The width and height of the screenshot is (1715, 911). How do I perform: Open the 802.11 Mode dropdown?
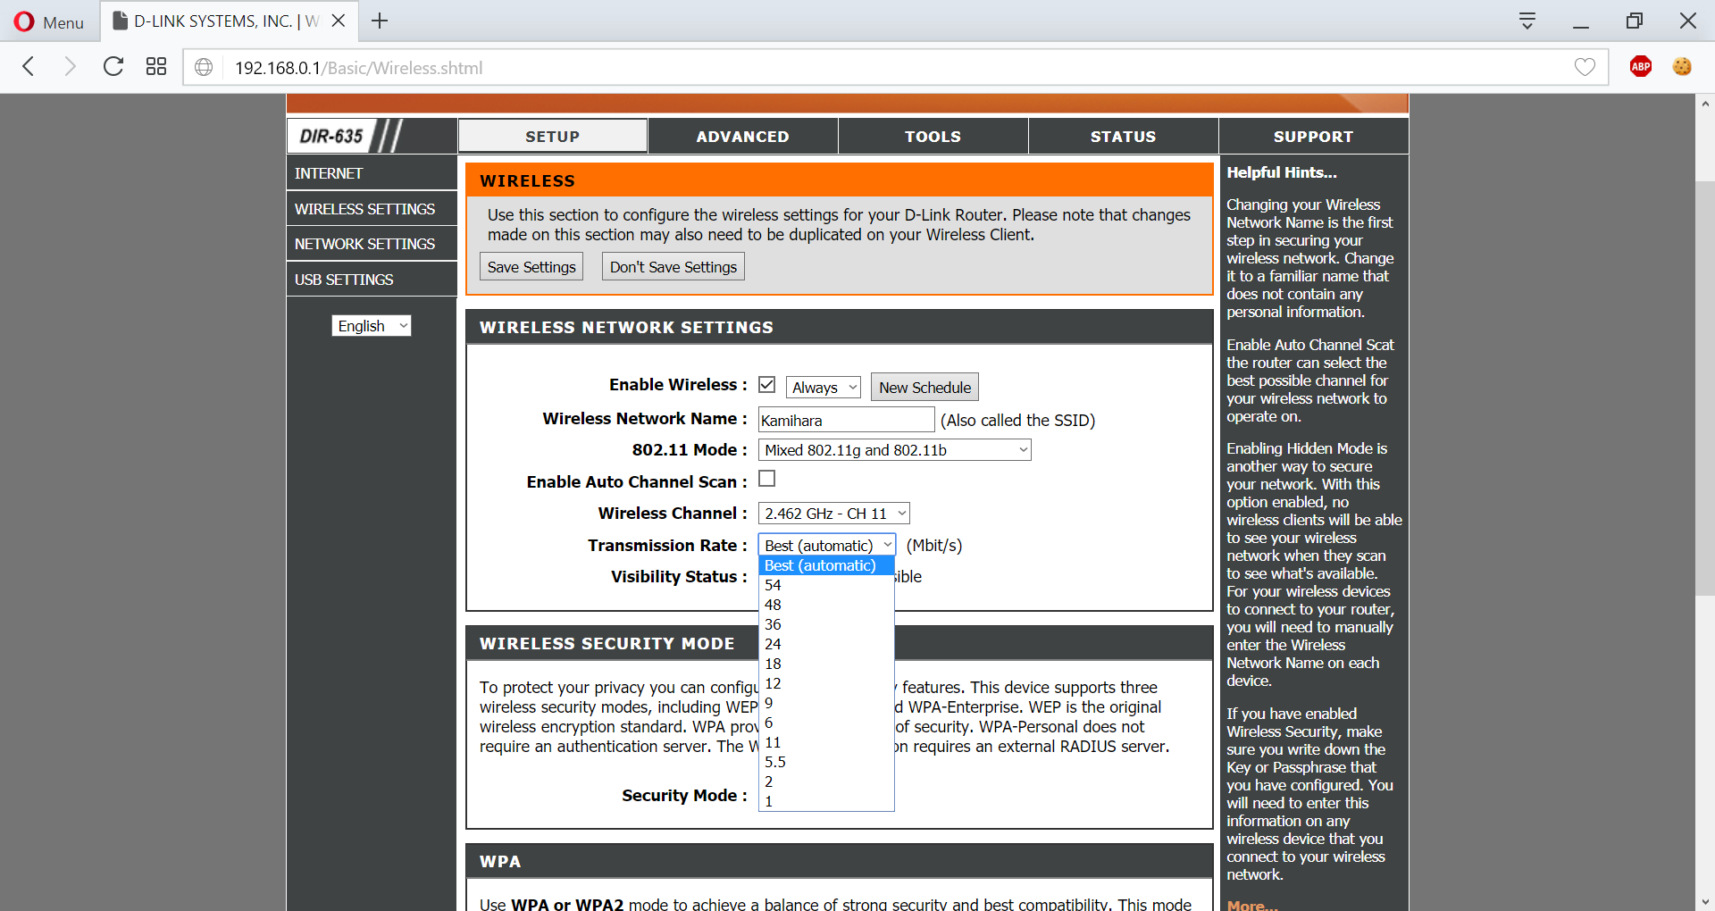tap(895, 450)
